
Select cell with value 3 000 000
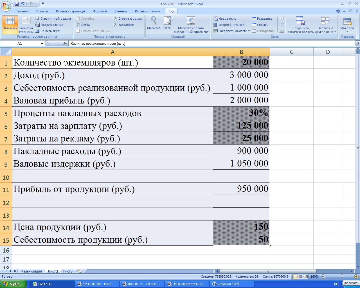(241, 75)
